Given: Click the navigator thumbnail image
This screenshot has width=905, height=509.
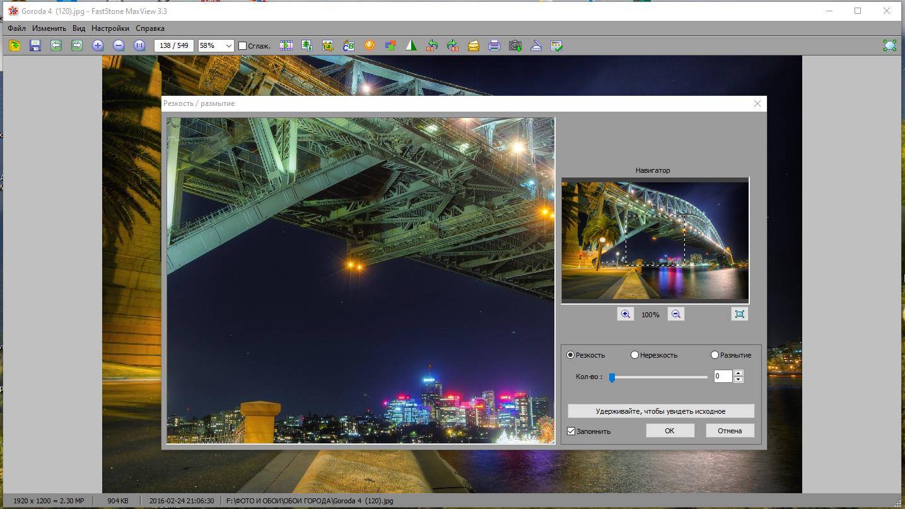Looking at the screenshot, I should [x=655, y=240].
